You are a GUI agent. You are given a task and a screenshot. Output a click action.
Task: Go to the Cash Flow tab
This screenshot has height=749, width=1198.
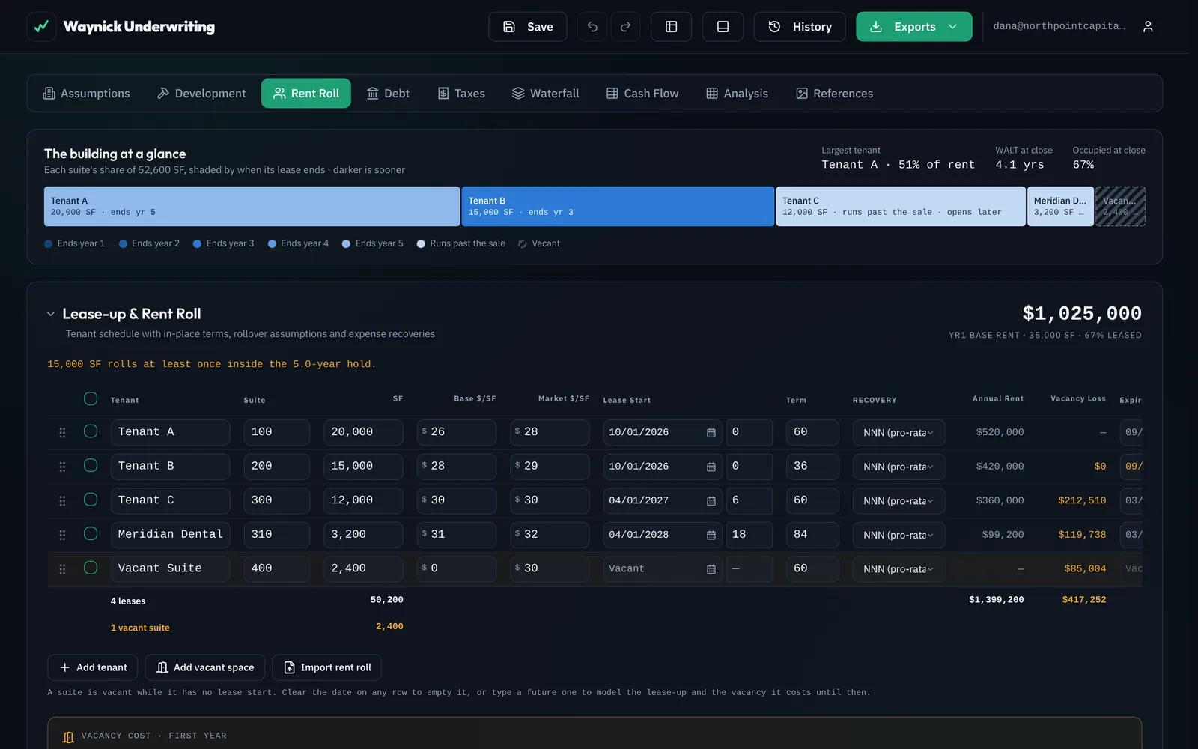point(642,94)
